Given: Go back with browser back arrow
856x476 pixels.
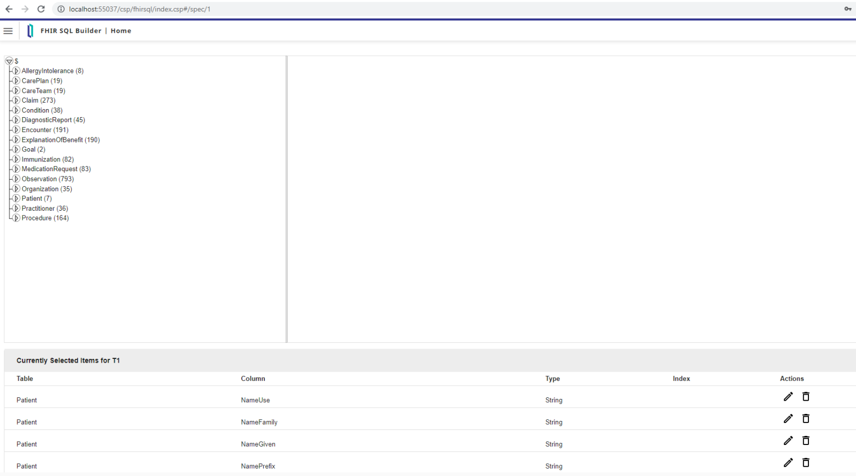Looking at the screenshot, I should coord(9,9).
